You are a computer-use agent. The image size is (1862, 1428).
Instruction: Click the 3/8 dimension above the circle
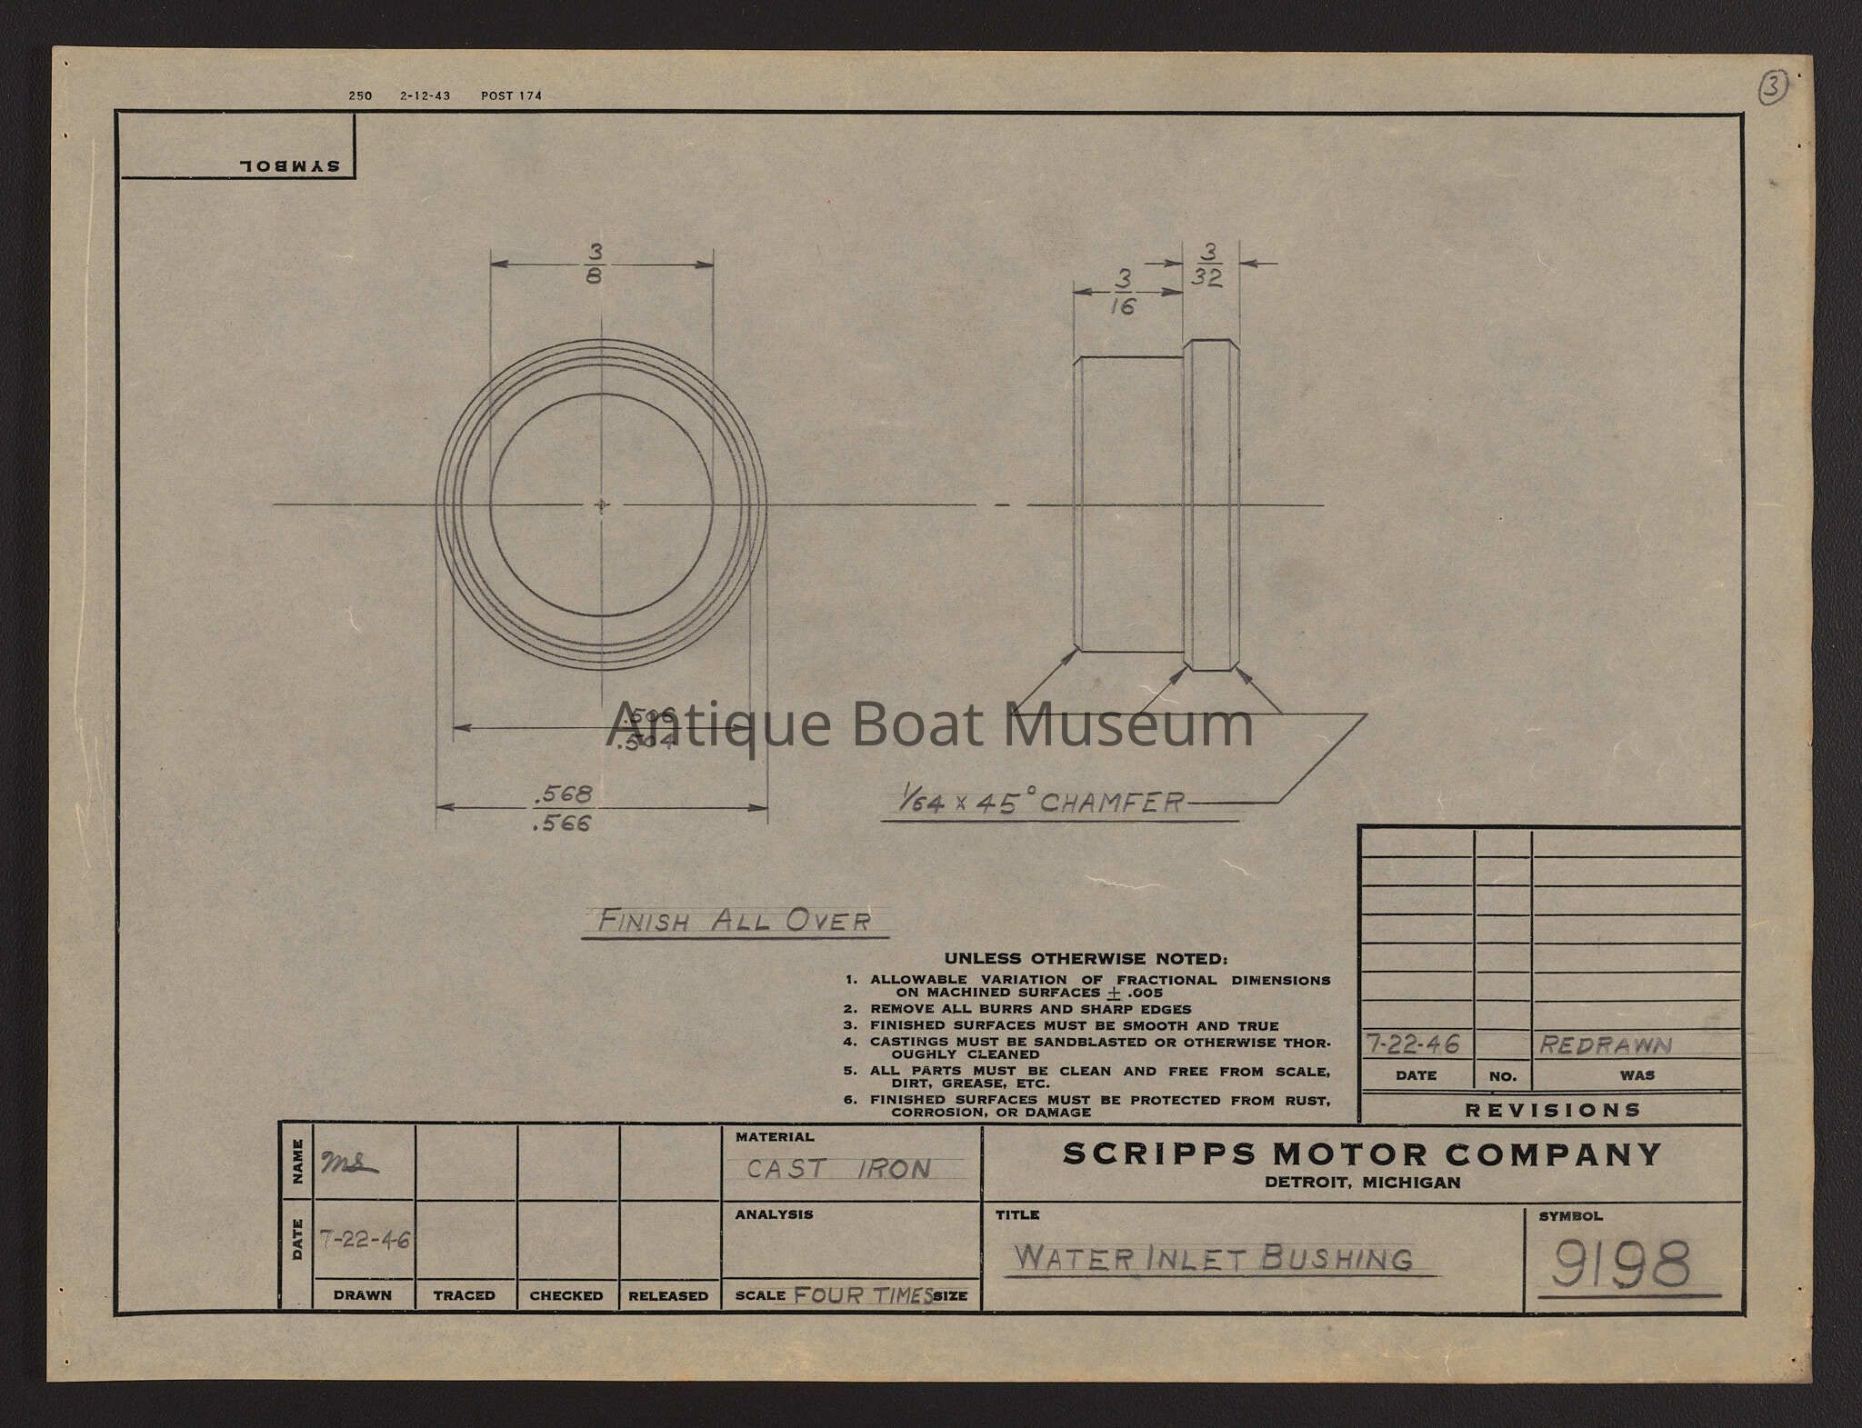(x=595, y=263)
